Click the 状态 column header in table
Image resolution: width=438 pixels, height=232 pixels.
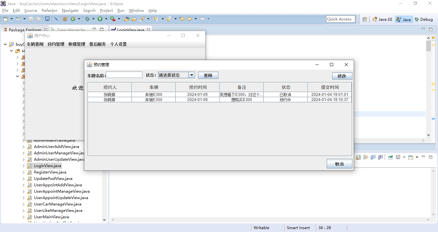pos(286,87)
